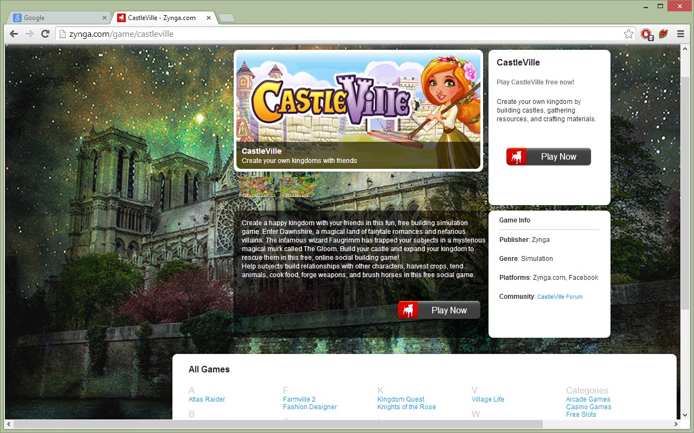This screenshot has height=433, width=694.
Task: Open Knights of the Rose link
Action: pyautogui.click(x=407, y=407)
